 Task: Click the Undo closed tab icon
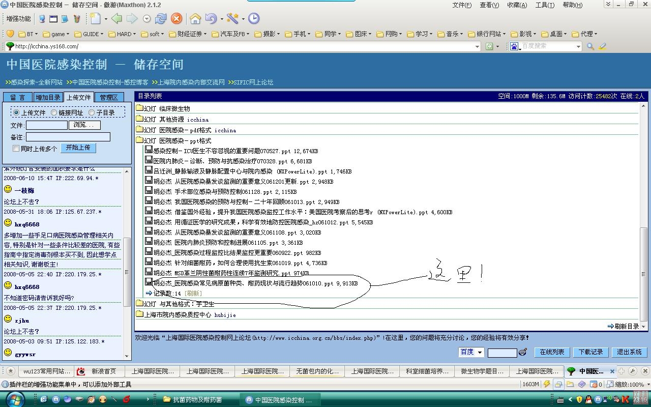click(211, 19)
